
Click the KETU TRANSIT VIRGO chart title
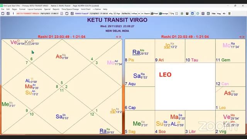117,20
